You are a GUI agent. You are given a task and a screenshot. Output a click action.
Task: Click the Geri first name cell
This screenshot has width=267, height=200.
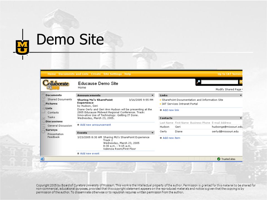(178, 127)
